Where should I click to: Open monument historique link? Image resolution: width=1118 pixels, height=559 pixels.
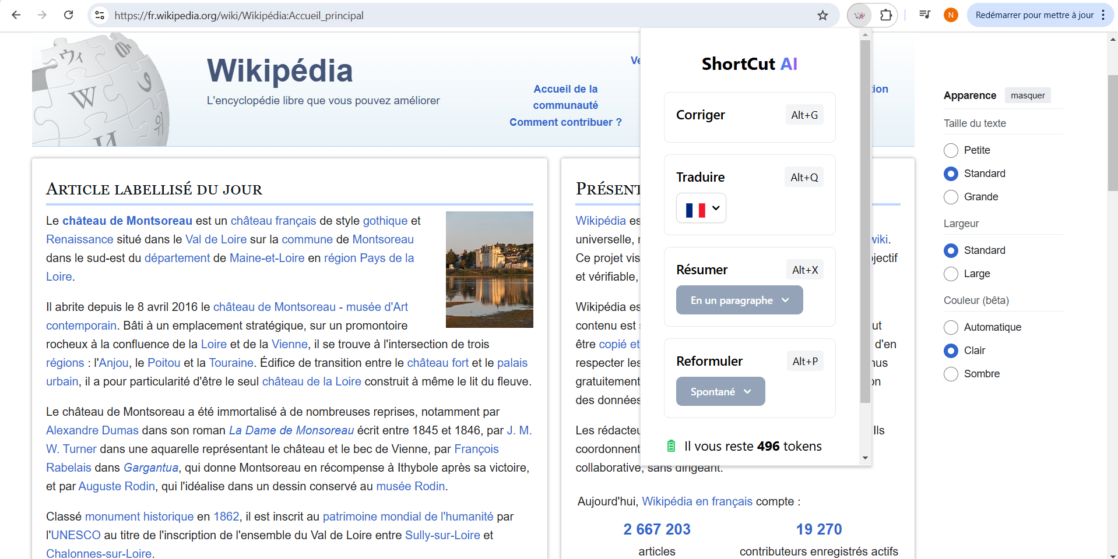tap(139, 516)
